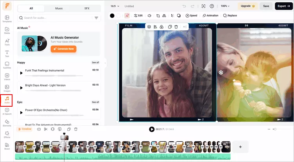Image resolution: width=294 pixels, height=162 pixels.
Task: Select the crop tool icon
Action: coord(158,16)
